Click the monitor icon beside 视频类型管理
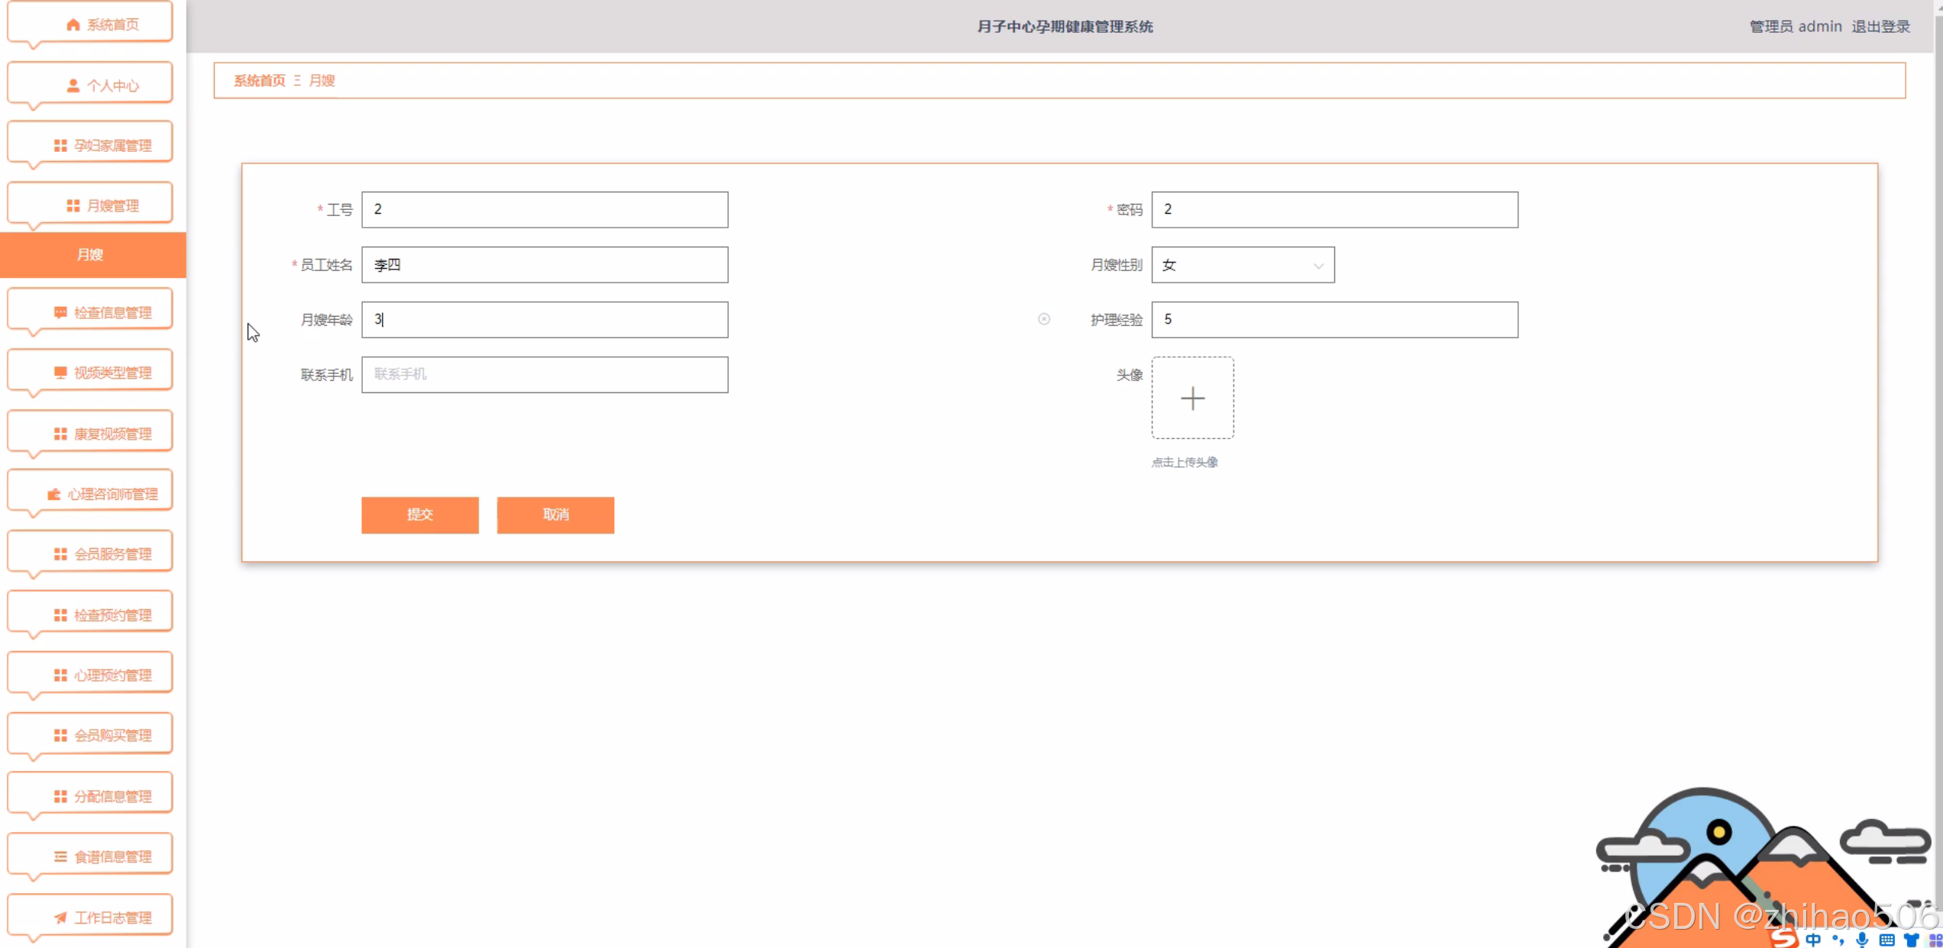The height and width of the screenshot is (948, 1943). (x=60, y=372)
